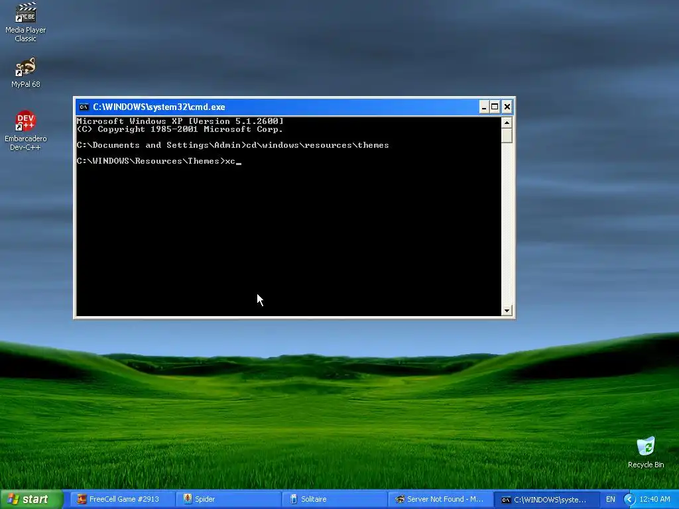Click the cmd.exe window title text

coord(159,107)
